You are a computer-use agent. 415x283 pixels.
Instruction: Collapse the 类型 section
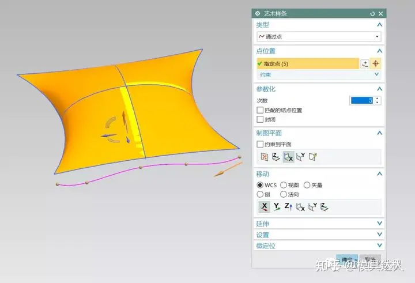[379, 25]
